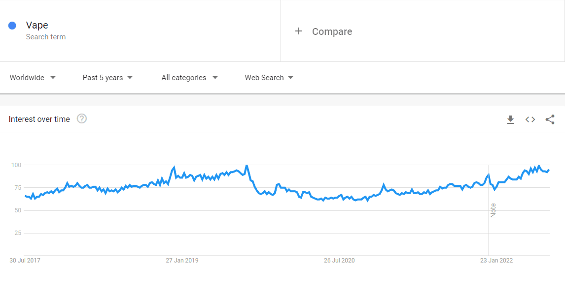This screenshot has height=292, width=565.
Task: Expand the All categories dropdown
Action: pyautogui.click(x=189, y=78)
